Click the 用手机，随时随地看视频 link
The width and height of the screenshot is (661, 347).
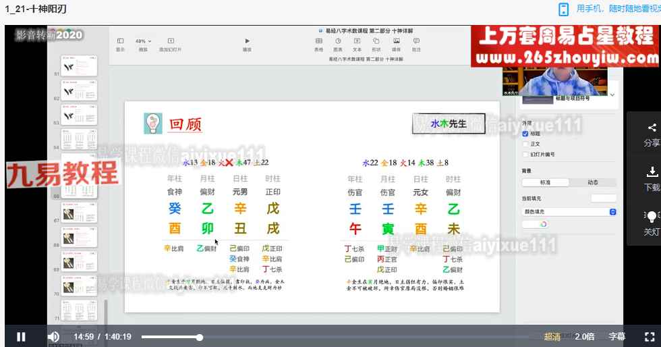[x=618, y=9]
